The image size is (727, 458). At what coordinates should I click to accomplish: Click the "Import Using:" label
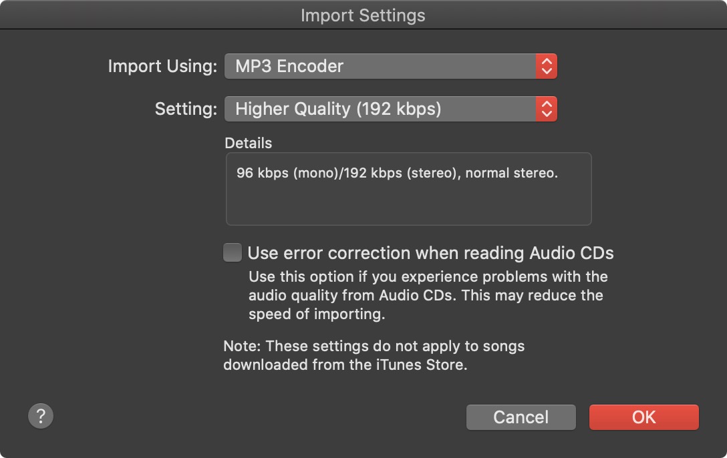162,66
